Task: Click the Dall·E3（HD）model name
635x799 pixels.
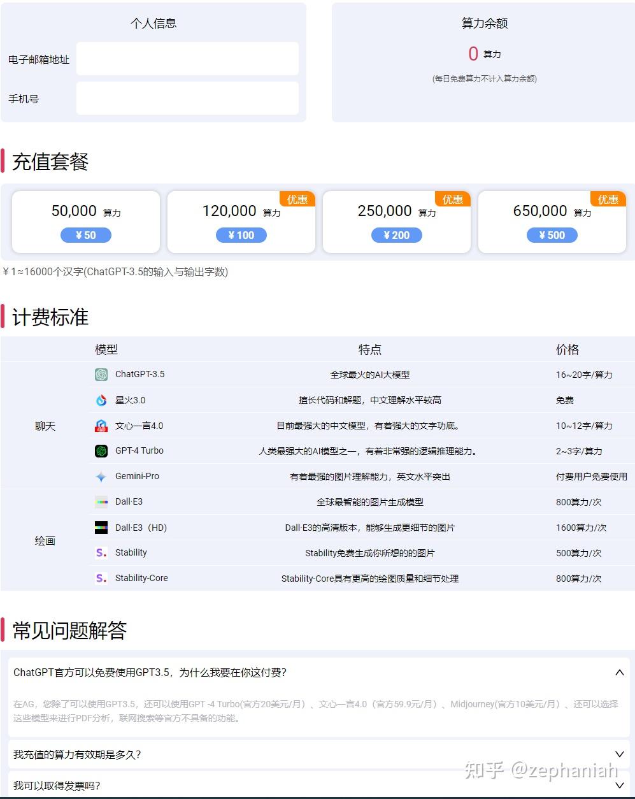Action: [x=141, y=528]
